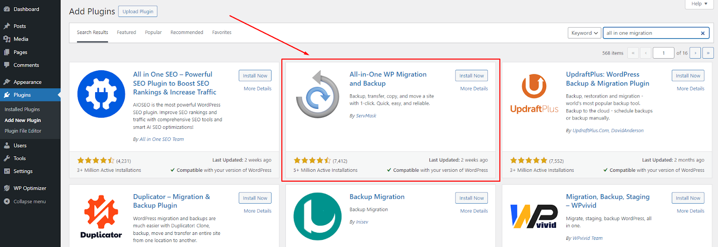The width and height of the screenshot is (718, 247).
Task: Install UpdraftPlus plugin
Action: pyautogui.click(x=688, y=76)
